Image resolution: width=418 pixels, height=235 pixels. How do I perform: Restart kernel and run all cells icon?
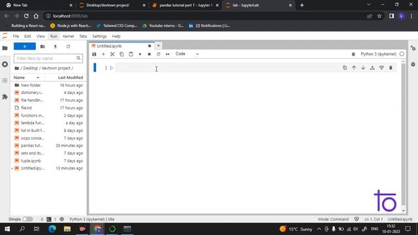point(168,54)
